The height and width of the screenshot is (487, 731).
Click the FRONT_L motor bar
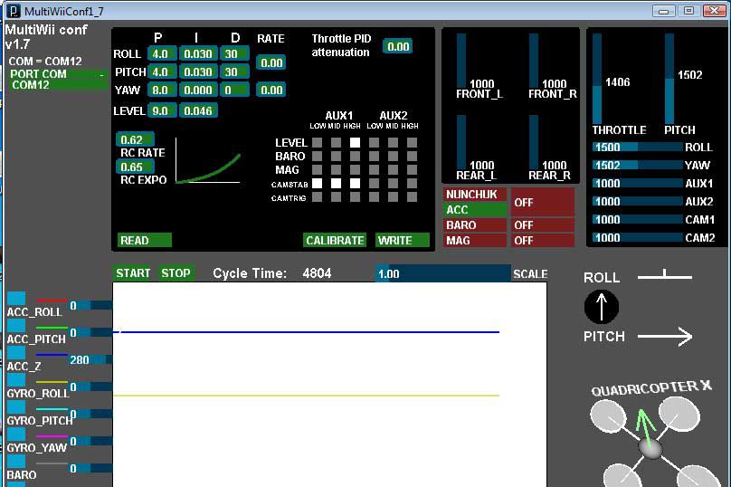click(x=461, y=60)
